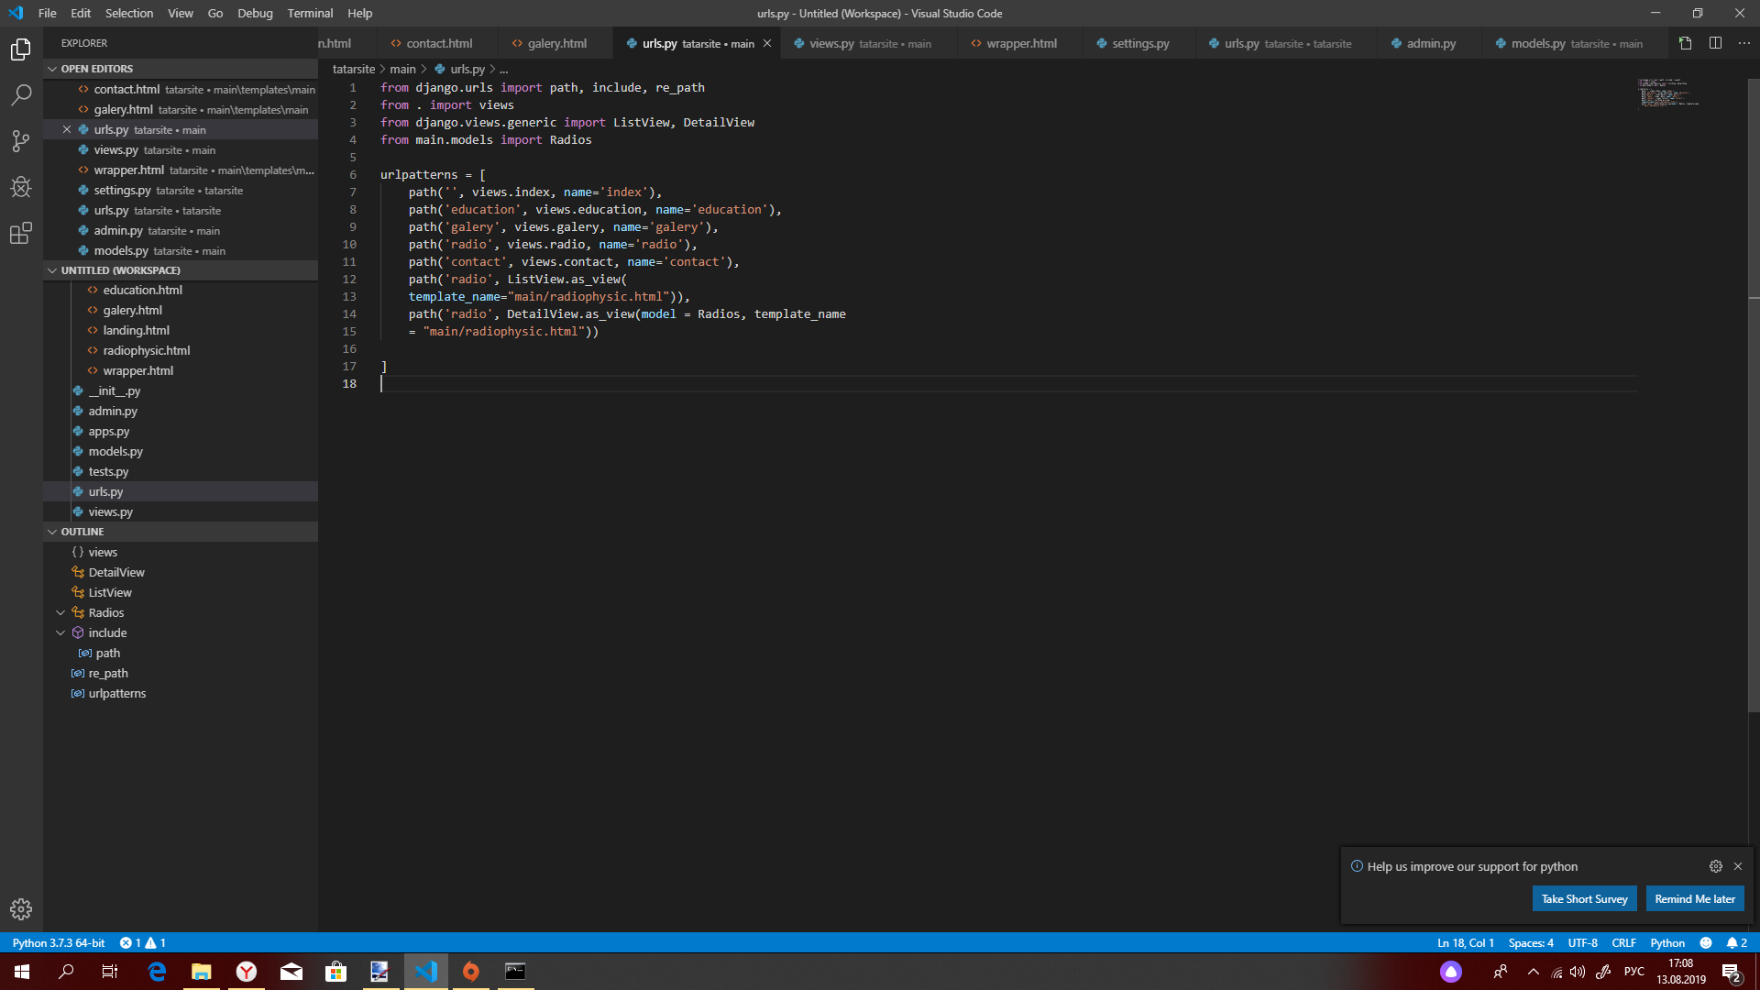Open the Mail app from taskbar
The image size is (1760, 990).
291,972
